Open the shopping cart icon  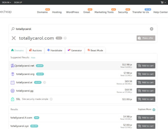pyautogui.click(x=162, y=2)
